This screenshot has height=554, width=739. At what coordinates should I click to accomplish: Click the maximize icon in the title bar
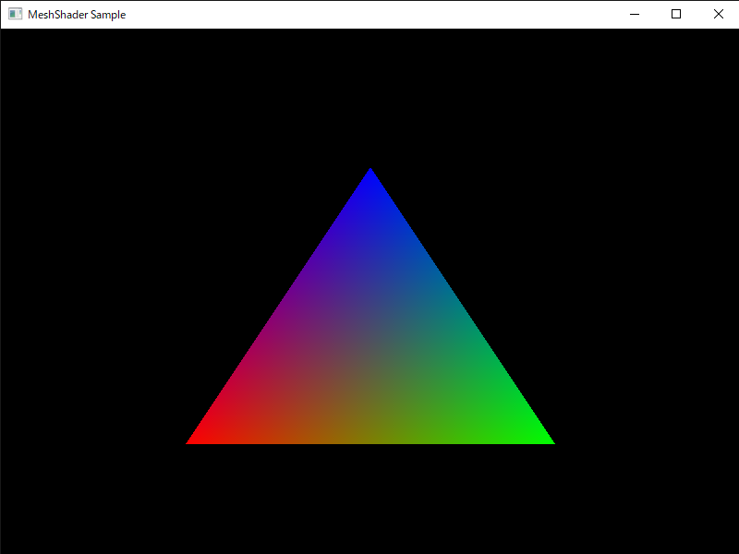click(x=676, y=14)
